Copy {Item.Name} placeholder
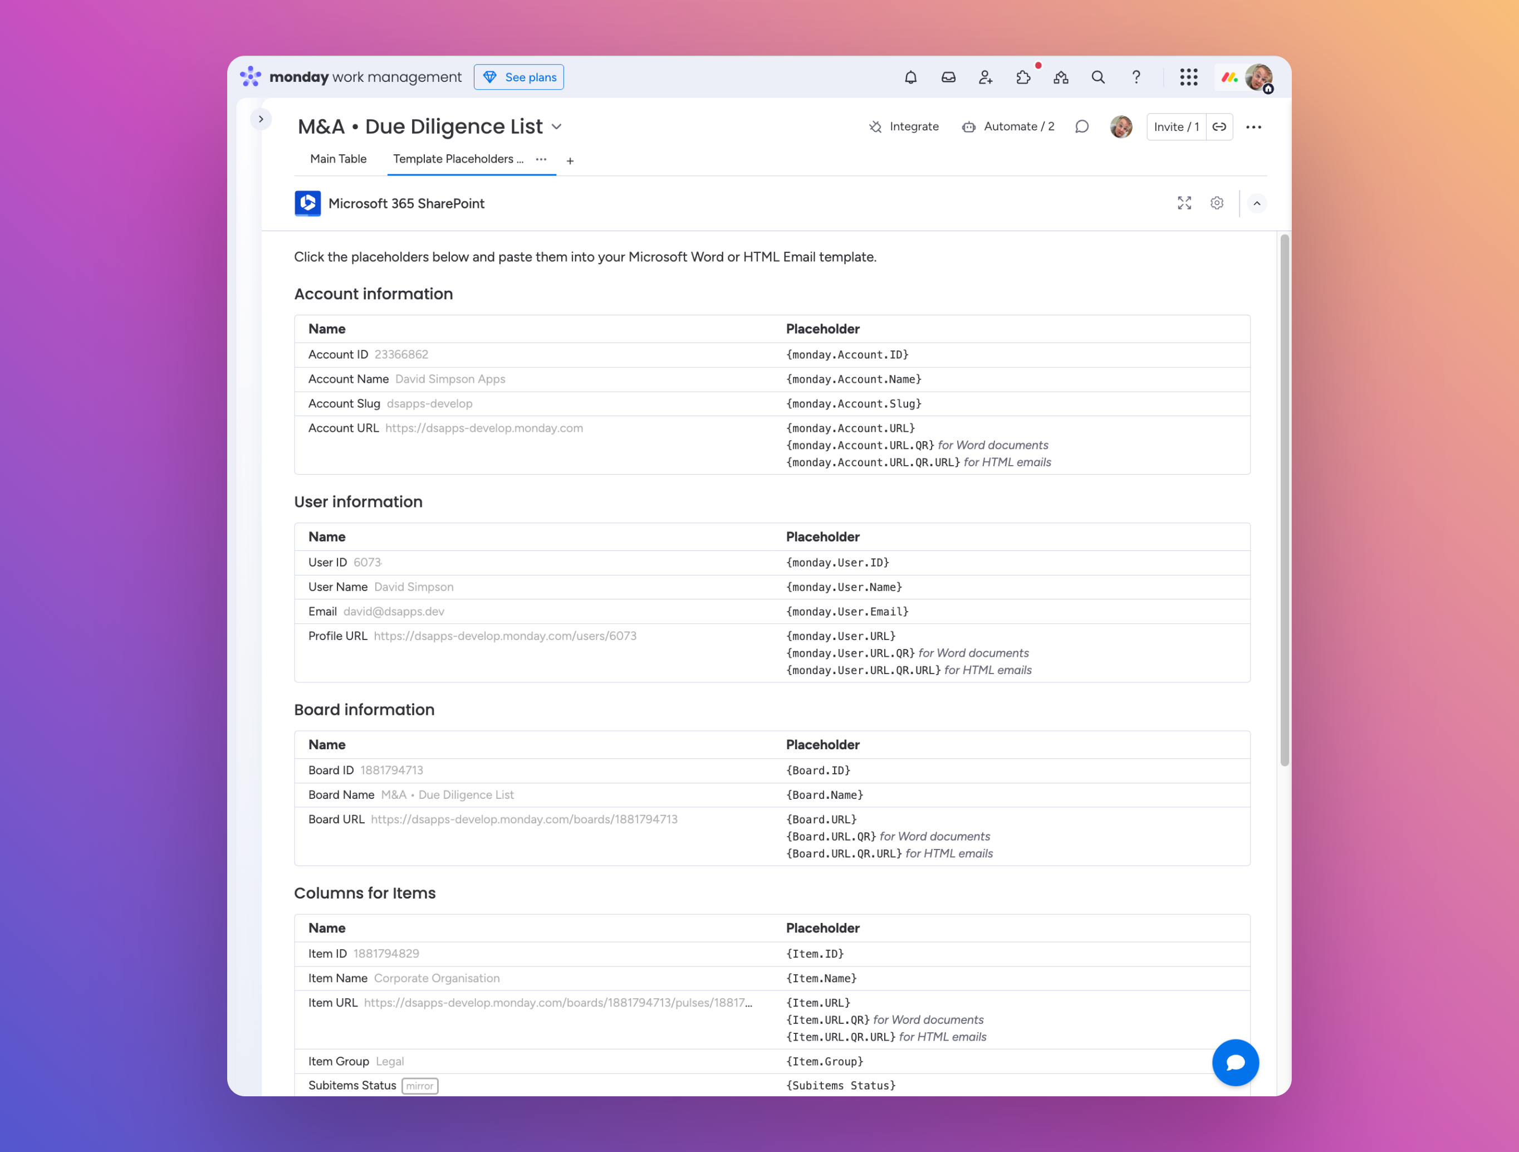 click(821, 978)
